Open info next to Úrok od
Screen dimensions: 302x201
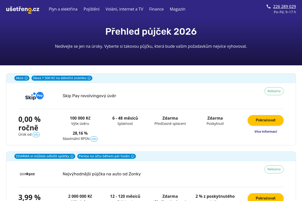tap(36, 135)
